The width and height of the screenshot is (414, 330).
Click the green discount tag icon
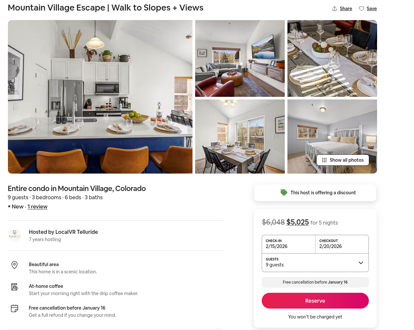(284, 192)
